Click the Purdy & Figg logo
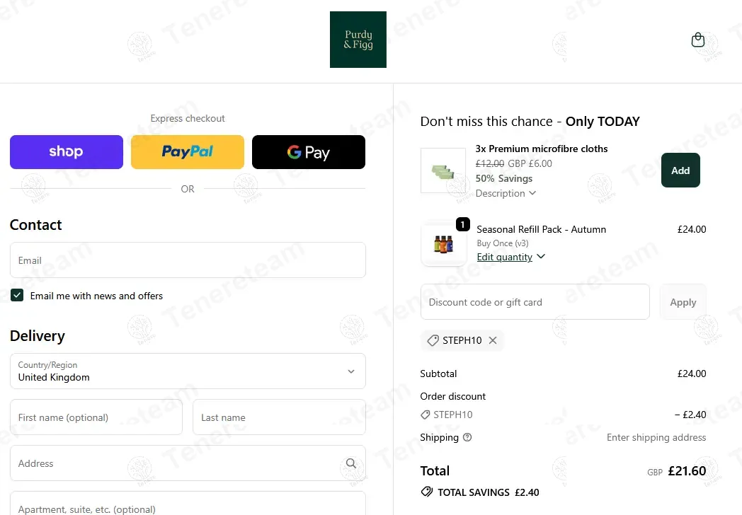Screen dimensions: 742x515 coord(358,40)
